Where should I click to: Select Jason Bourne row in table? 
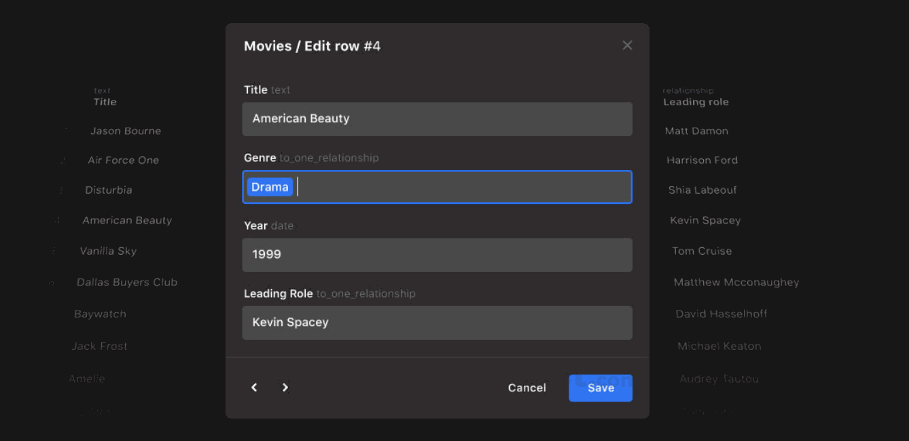[126, 131]
